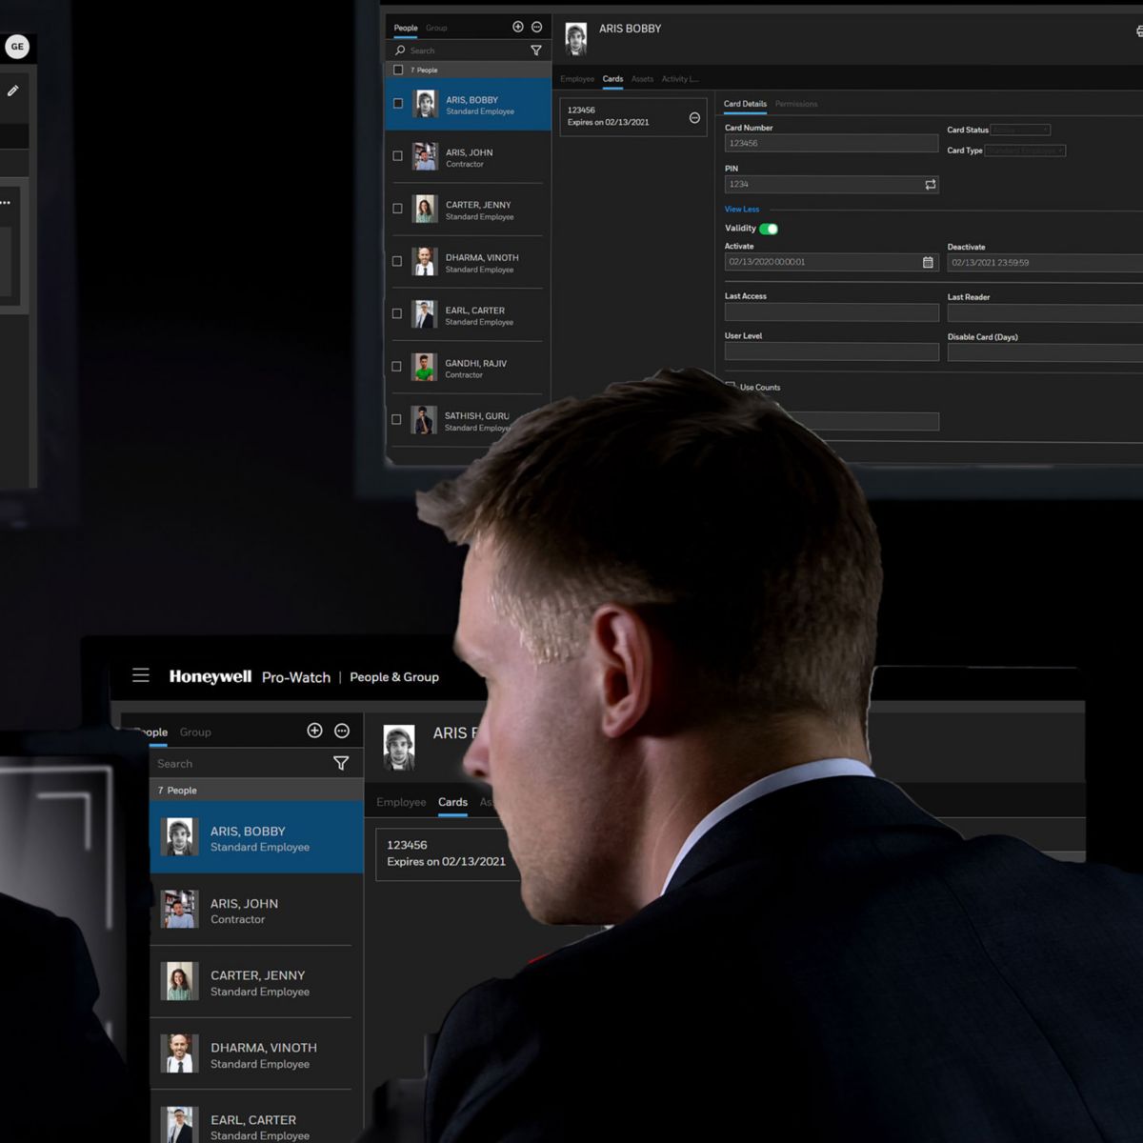Select the Card Details tab
The image size is (1143, 1143).
click(x=745, y=104)
